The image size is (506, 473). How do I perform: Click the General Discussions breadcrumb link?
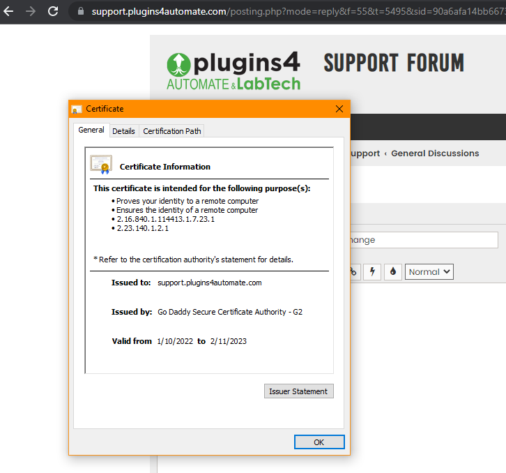point(435,153)
